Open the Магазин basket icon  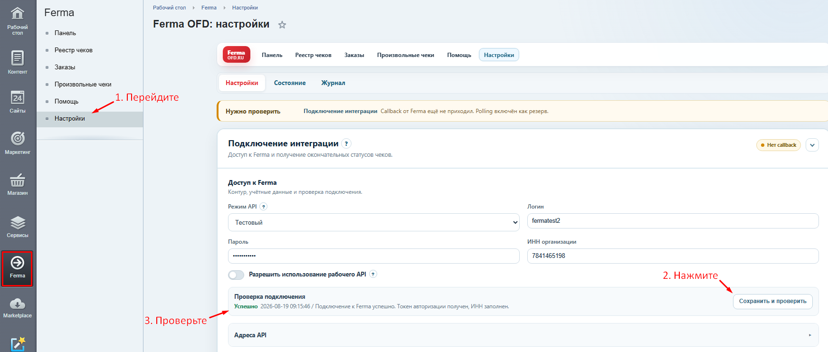click(18, 184)
